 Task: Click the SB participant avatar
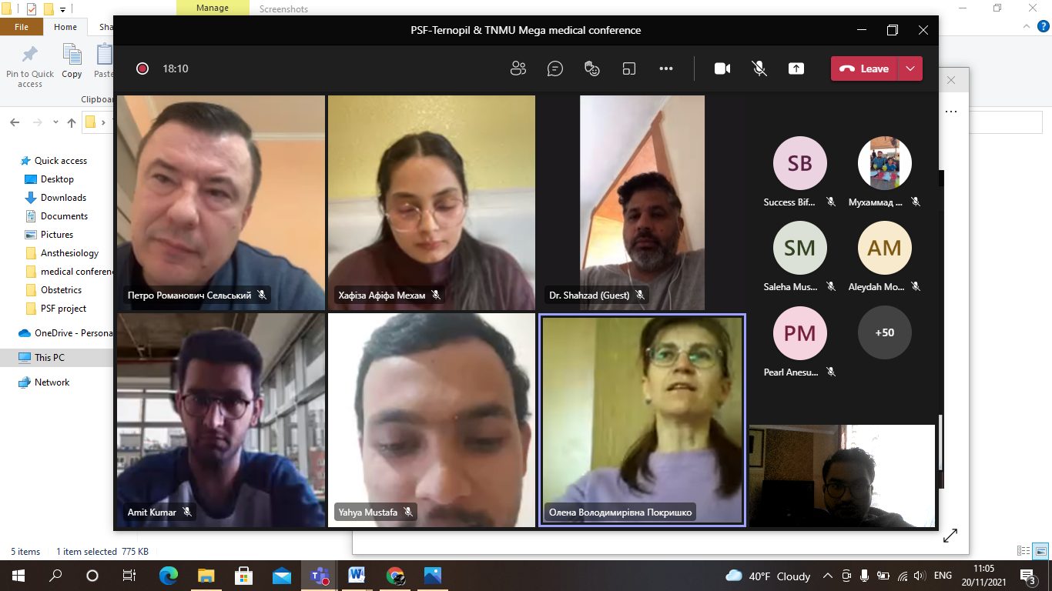[x=799, y=163]
